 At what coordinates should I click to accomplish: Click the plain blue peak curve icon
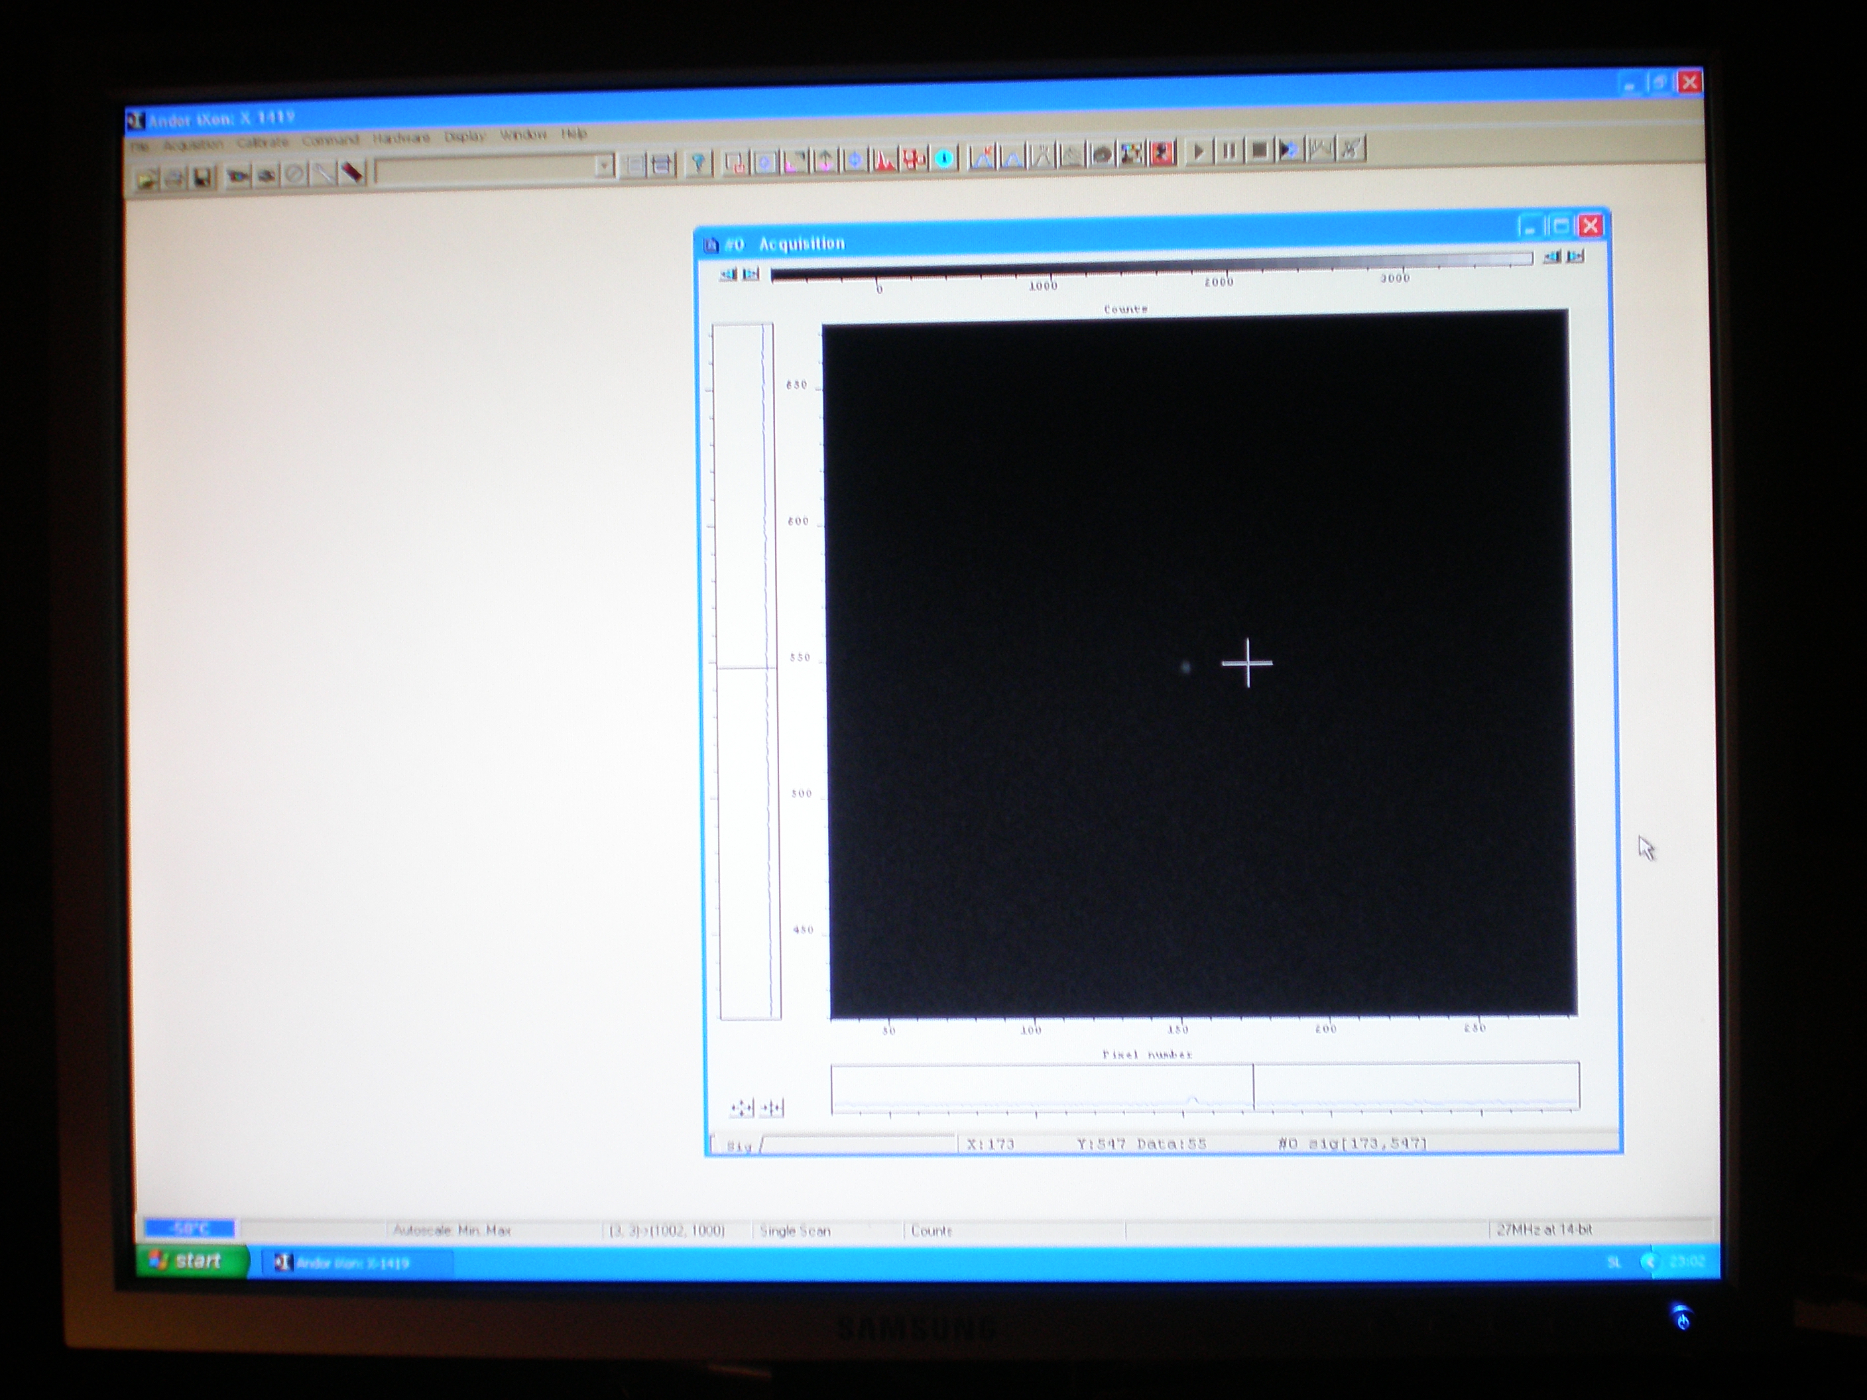(1012, 156)
